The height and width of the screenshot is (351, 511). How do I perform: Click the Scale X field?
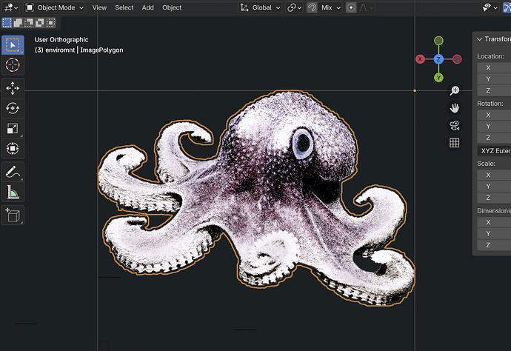[x=494, y=175]
